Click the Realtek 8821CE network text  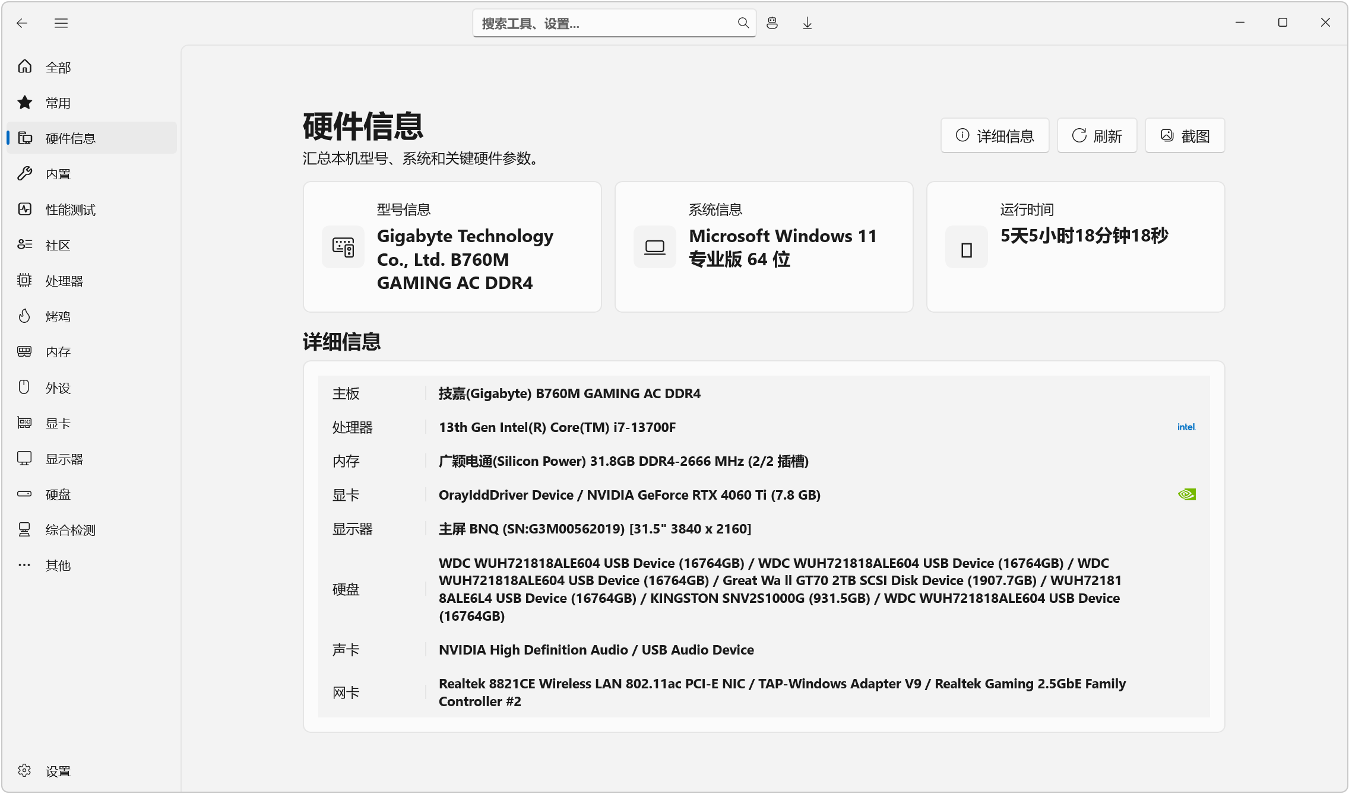(782, 693)
